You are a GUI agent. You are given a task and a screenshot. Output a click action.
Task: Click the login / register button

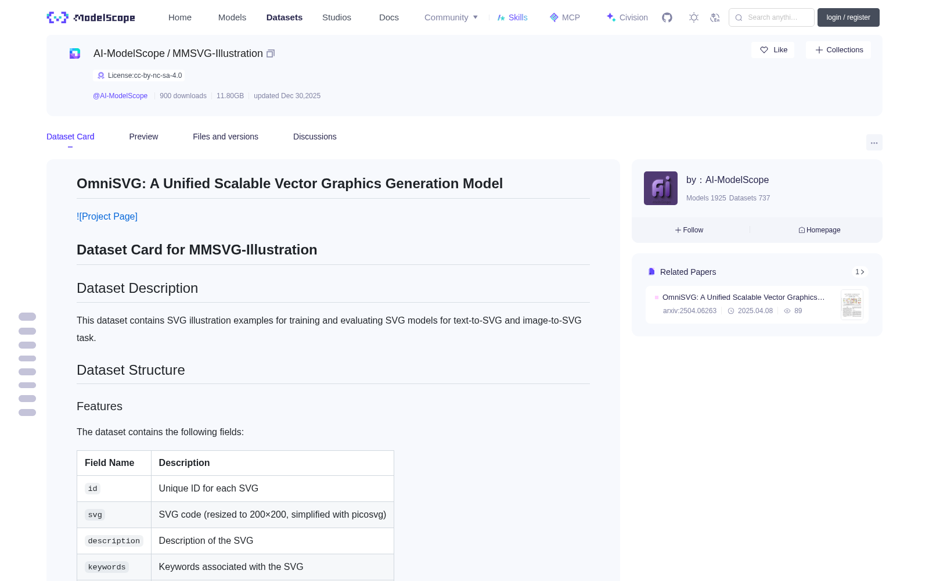pos(848,17)
